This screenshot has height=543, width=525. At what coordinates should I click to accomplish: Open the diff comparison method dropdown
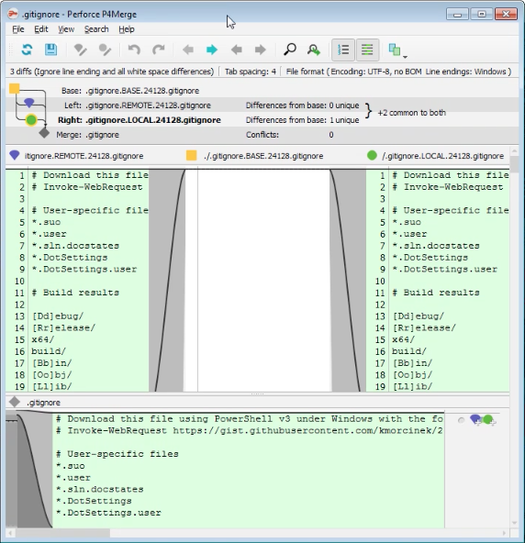(397, 50)
